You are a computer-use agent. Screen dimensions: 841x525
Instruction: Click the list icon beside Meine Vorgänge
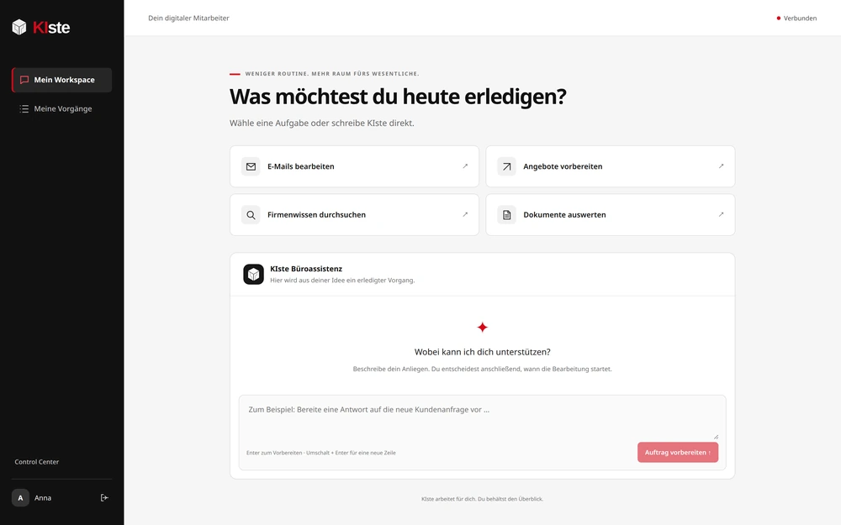24,108
